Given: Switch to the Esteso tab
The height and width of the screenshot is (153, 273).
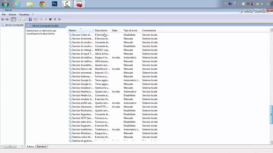Looking at the screenshot, I should click(30, 147).
